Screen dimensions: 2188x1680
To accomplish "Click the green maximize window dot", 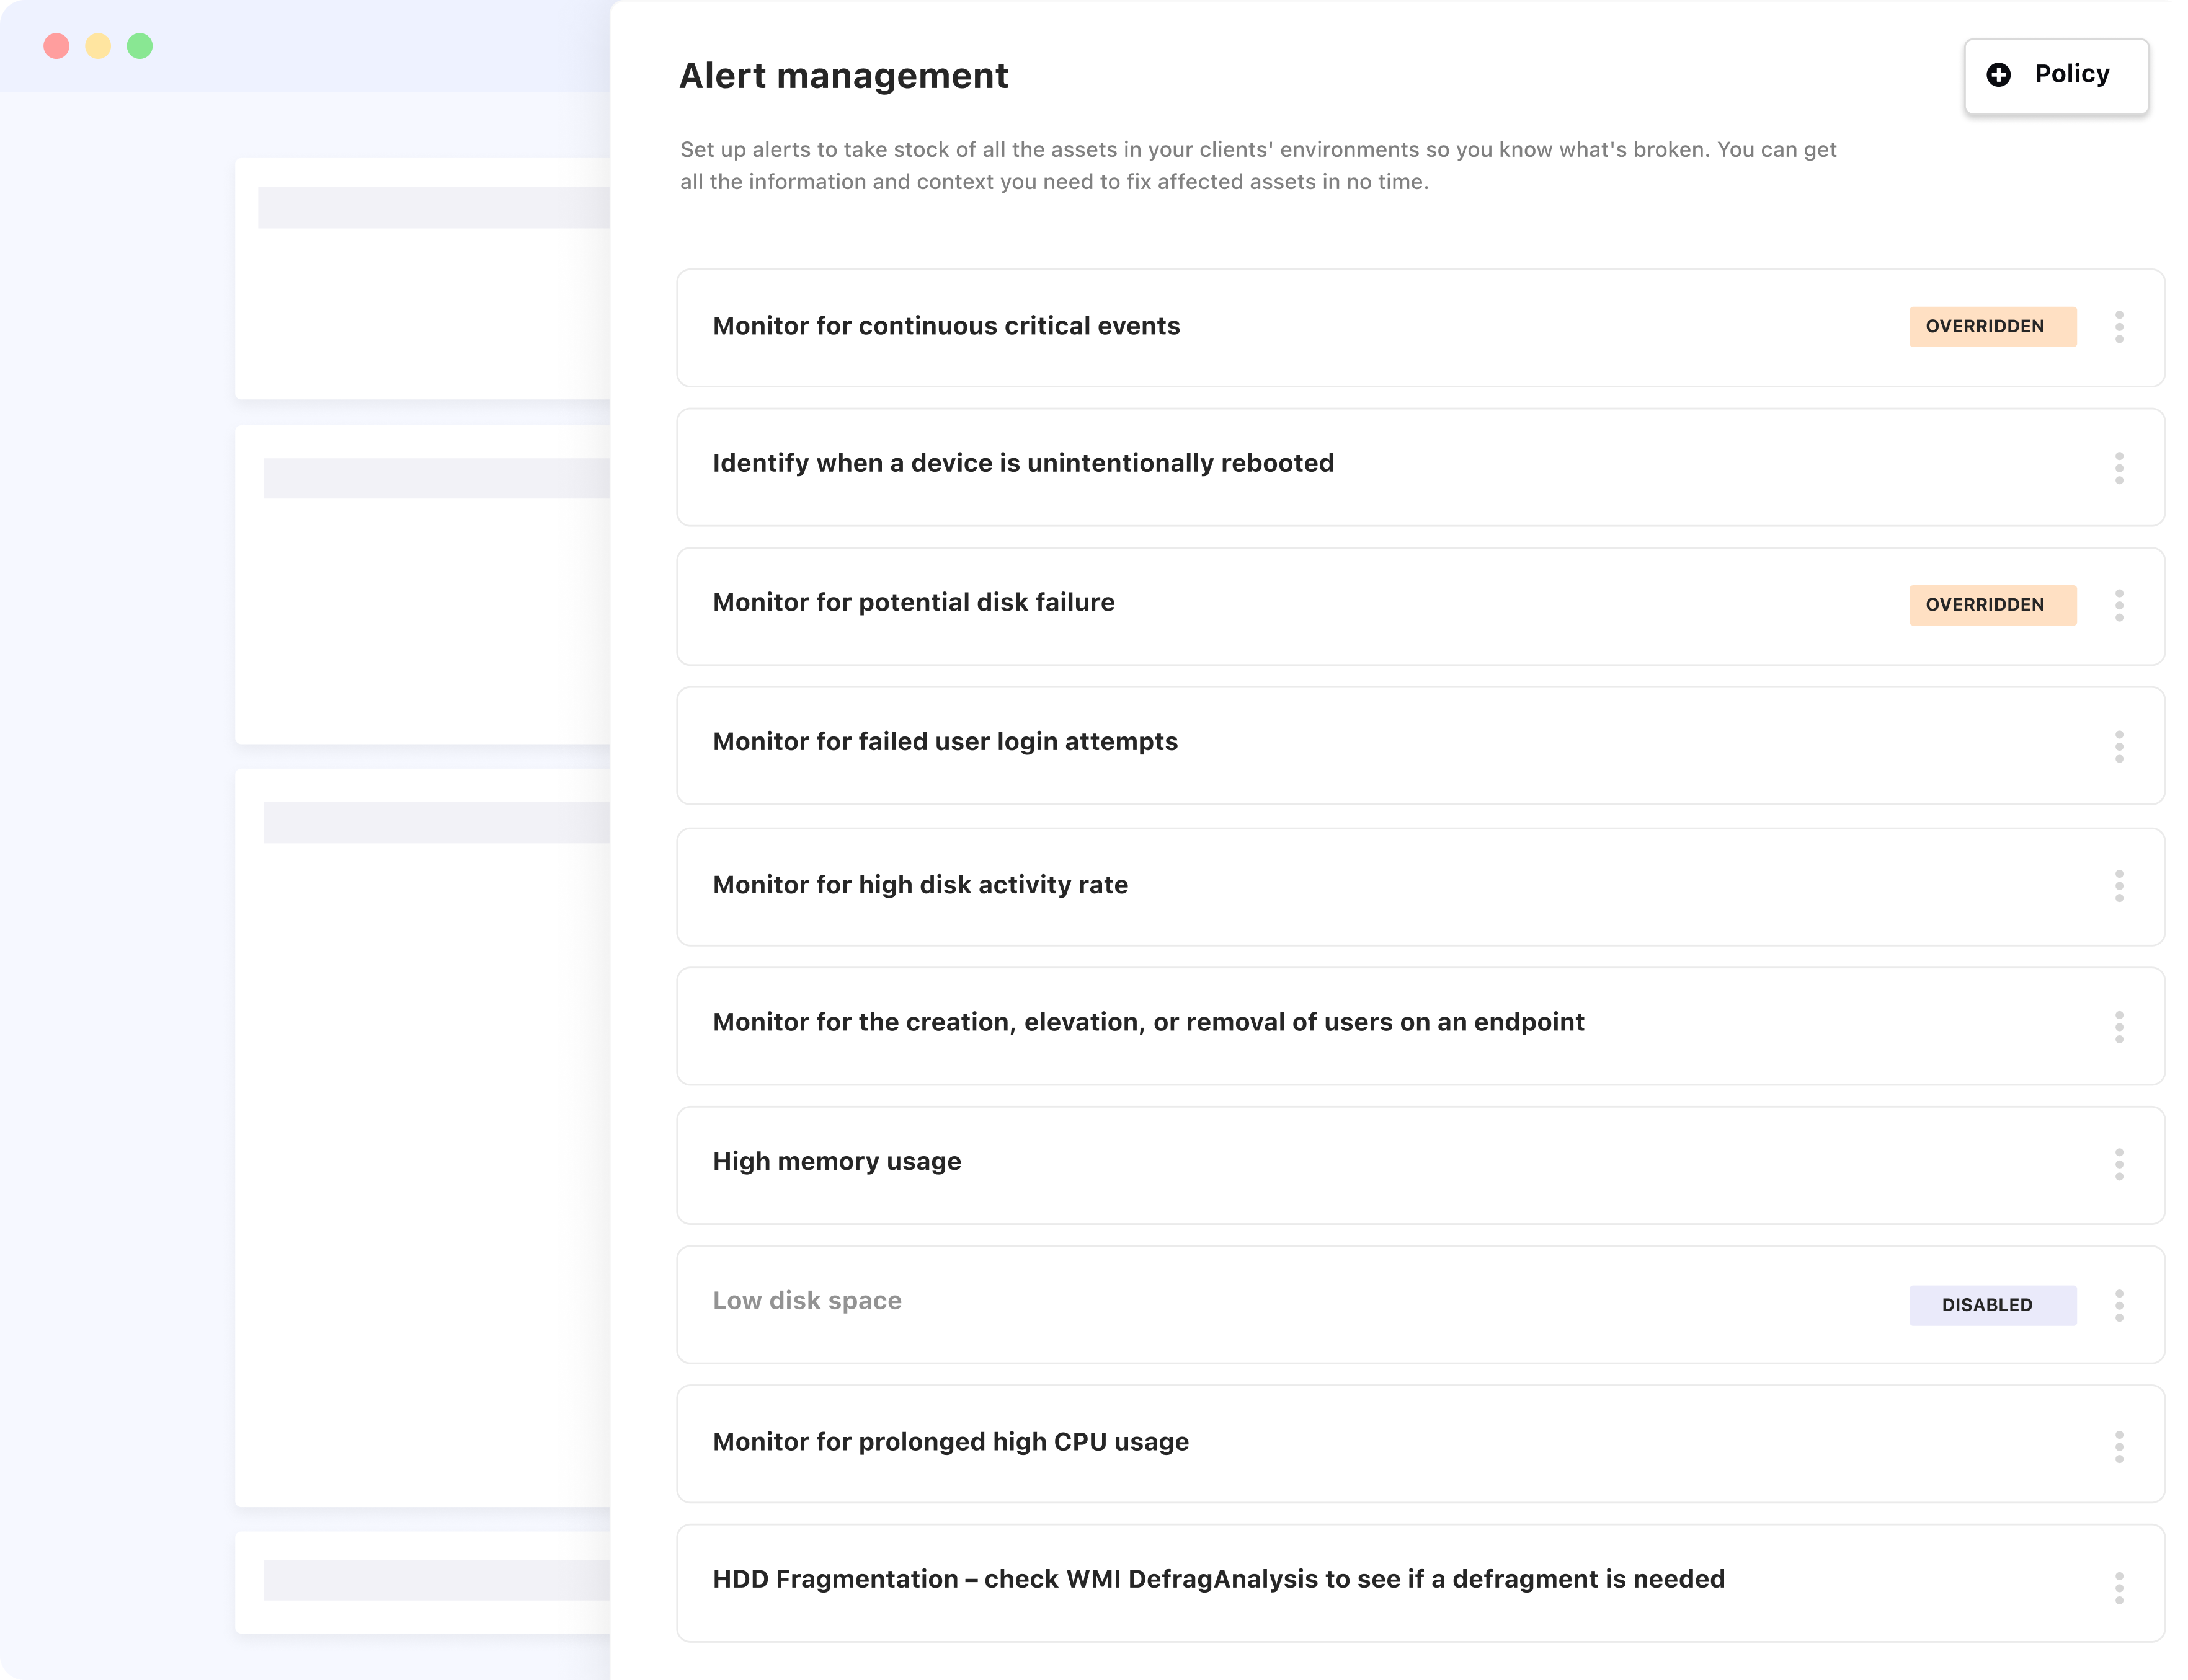I will [x=140, y=46].
